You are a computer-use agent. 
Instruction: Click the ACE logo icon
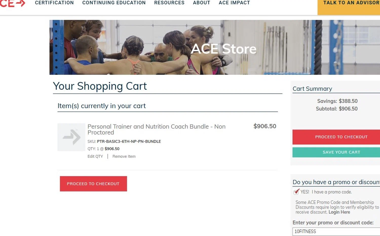(x=13, y=3)
